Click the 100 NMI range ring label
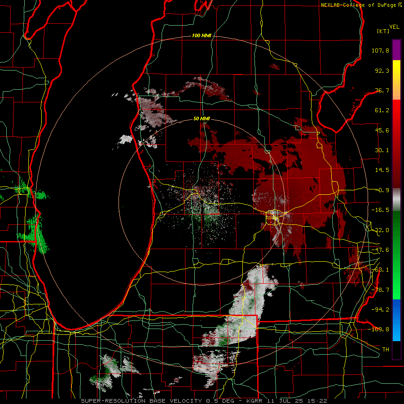The image size is (404, 404). pos(202,35)
